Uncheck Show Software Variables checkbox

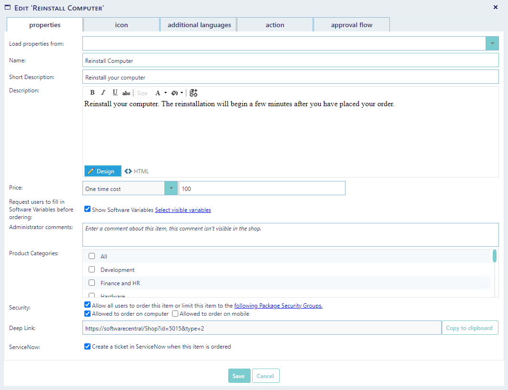pyautogui.click(x=87, y=209)
